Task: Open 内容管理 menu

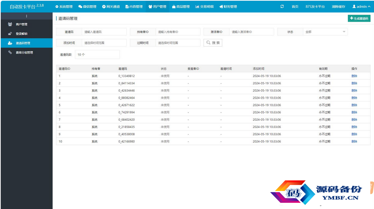Action: click(134, 7)
